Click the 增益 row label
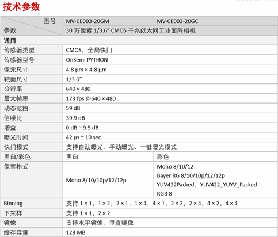Image resolution: width=278 pixels, height=237 pixels. [x=10, y=128]
